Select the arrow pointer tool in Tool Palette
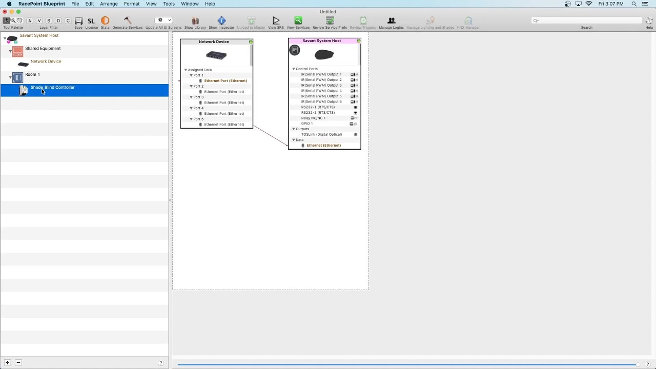Viewport: 656px width, 369px height. pos(6,20)
